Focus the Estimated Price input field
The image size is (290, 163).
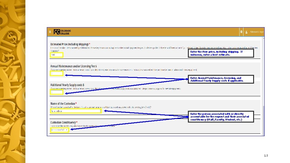coord(56,55)
